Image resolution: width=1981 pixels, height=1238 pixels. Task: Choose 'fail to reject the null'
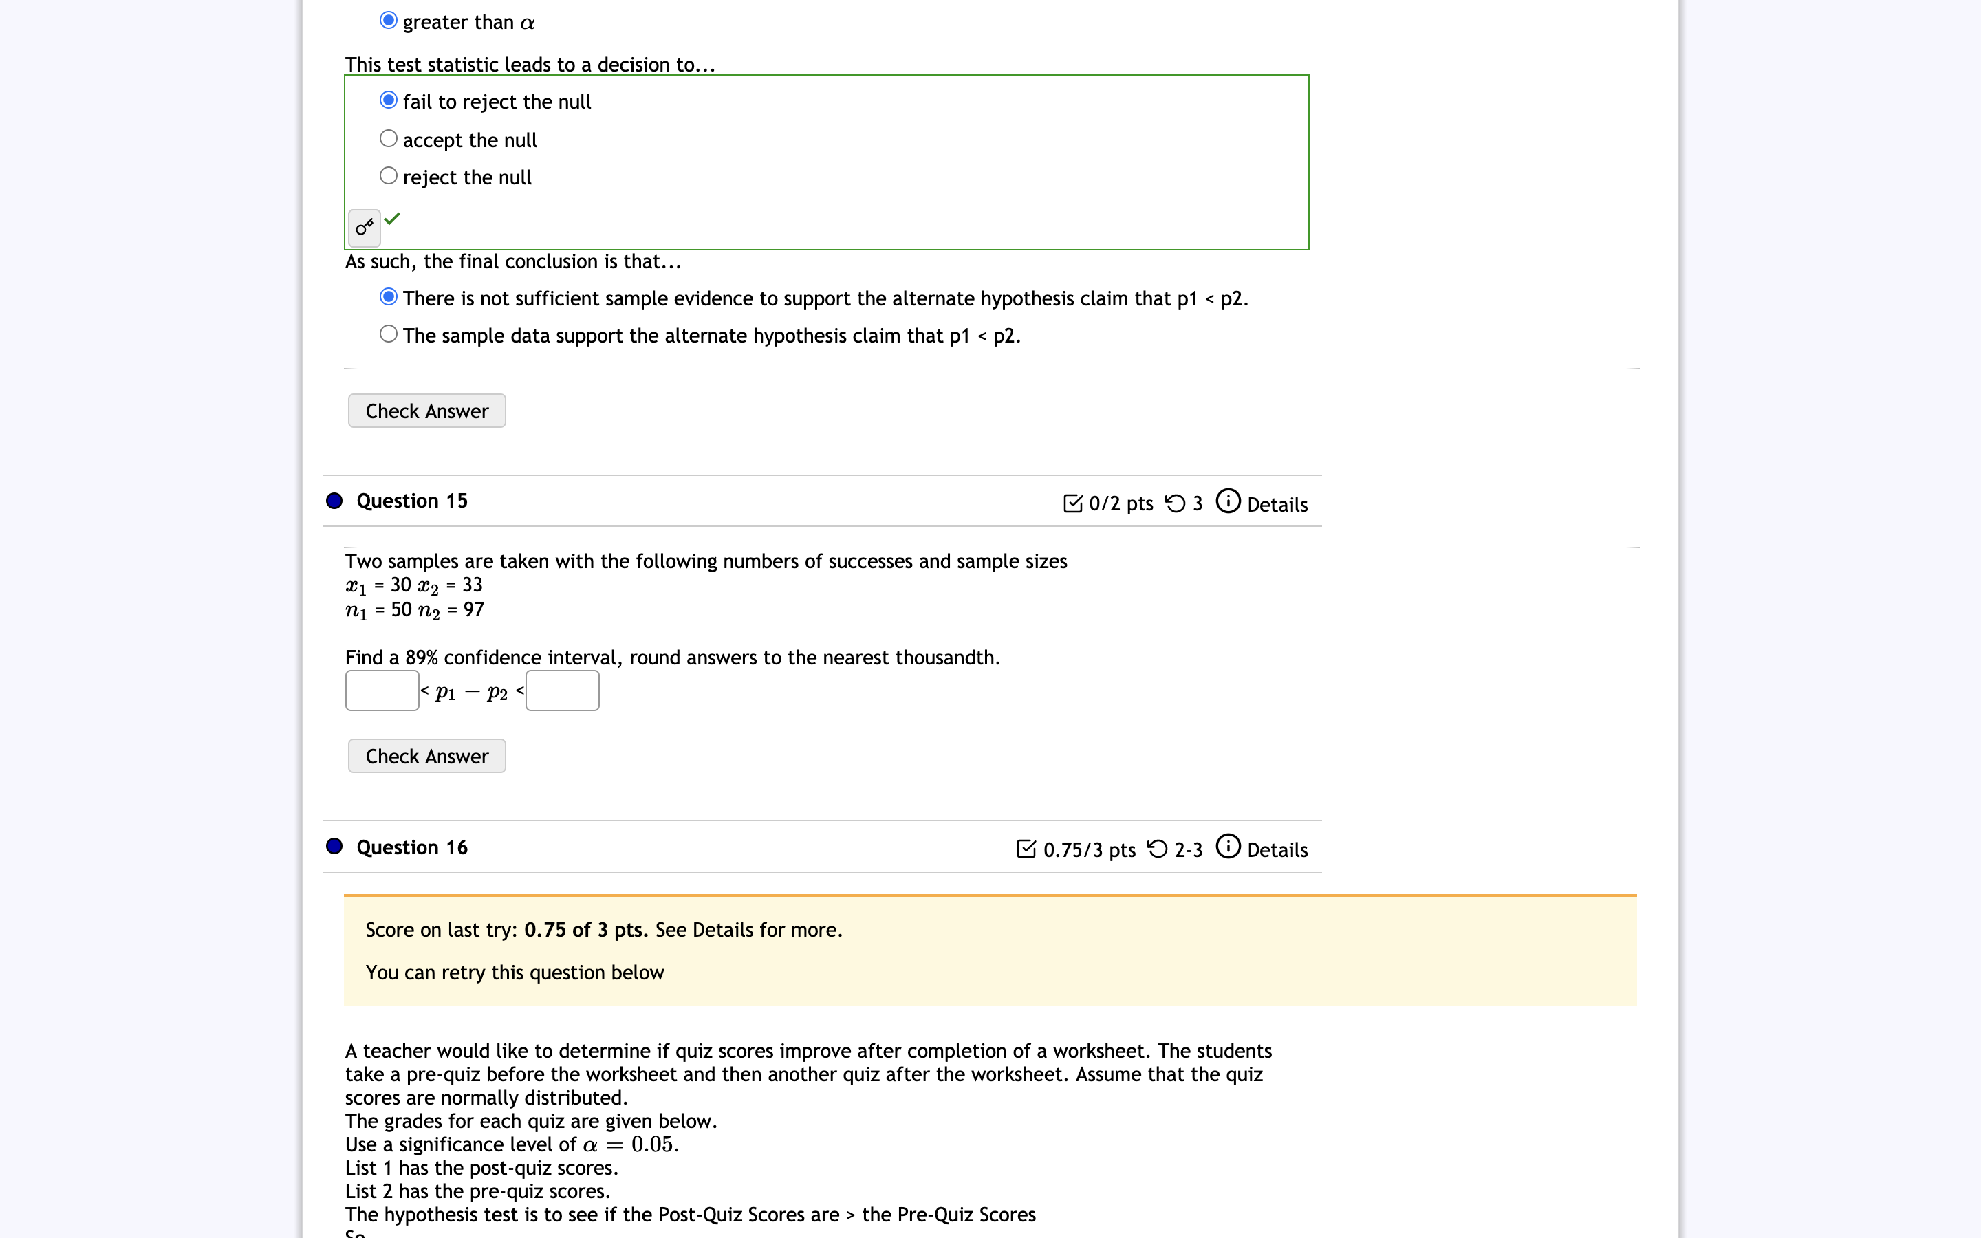389,100
